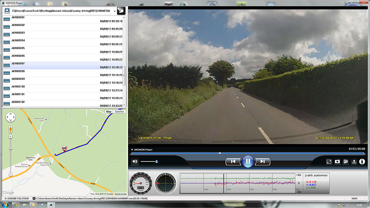Zoom in on the map
The image size is (370, 208).
click(x=10, y=137)
